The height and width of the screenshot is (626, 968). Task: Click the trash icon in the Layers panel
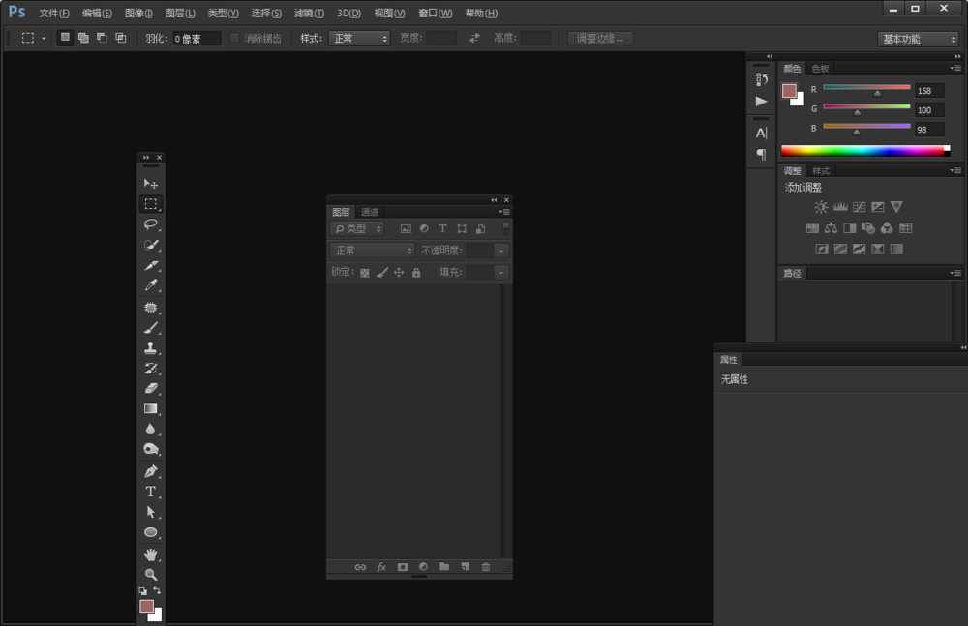[x=486, y=567]
